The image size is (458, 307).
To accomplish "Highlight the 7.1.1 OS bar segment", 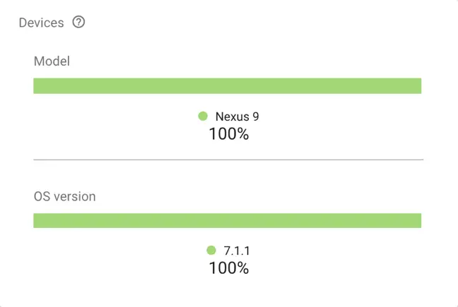I will pyautogui.click(x=228, y=220).
